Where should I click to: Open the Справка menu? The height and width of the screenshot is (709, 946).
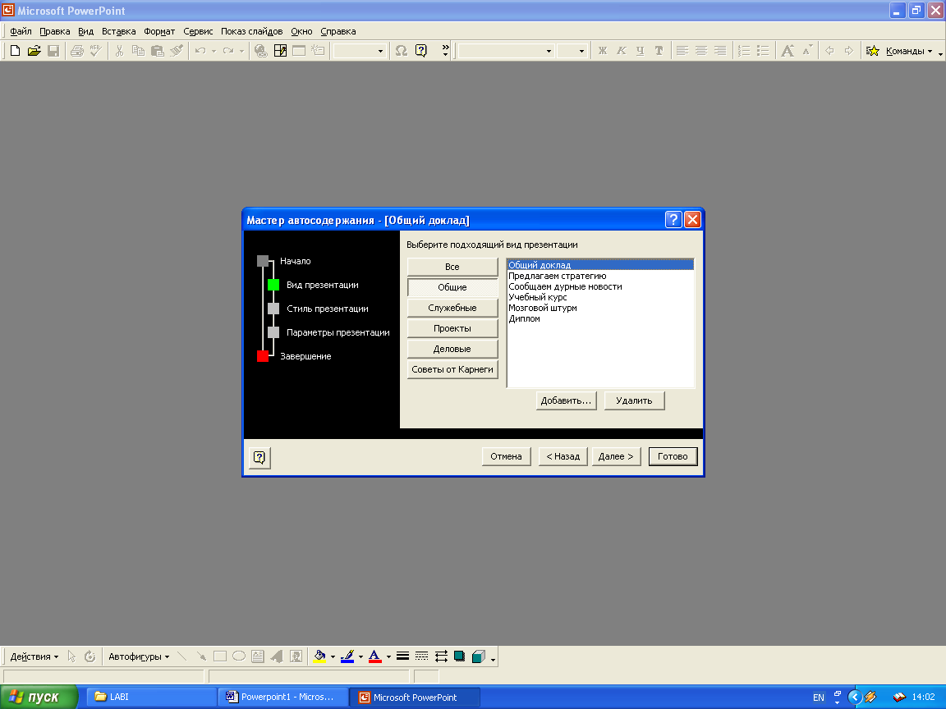tap(338, 31)
